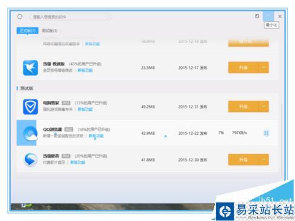Upgrade 迅雷影音 with the 升级 button
Image resolution: width=295 pixels, height=221 pixels.
coord(243,160)
